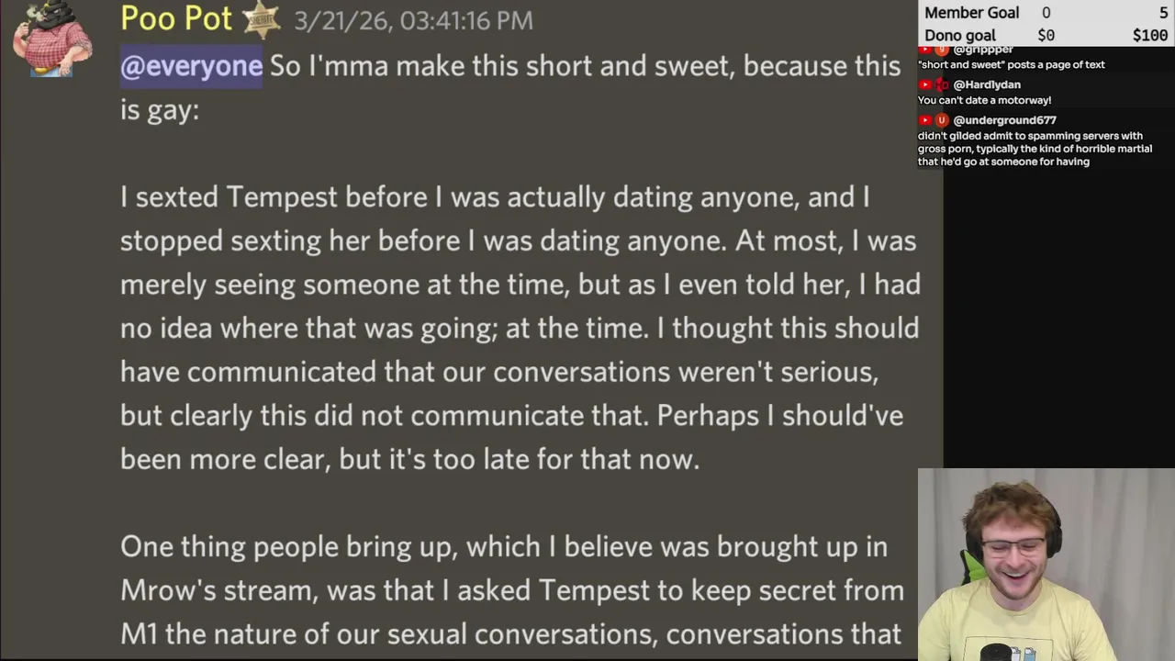Click the streamer webcam thumbnail

pos(1046,565)
